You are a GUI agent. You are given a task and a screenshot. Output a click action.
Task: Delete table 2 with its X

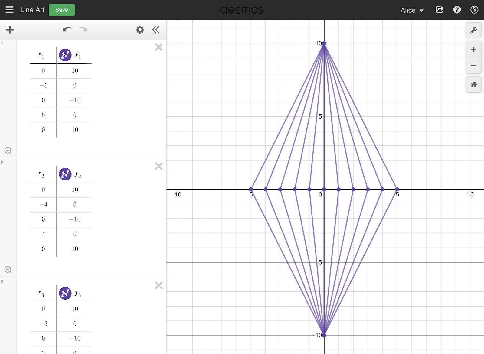tap(159, 166)
